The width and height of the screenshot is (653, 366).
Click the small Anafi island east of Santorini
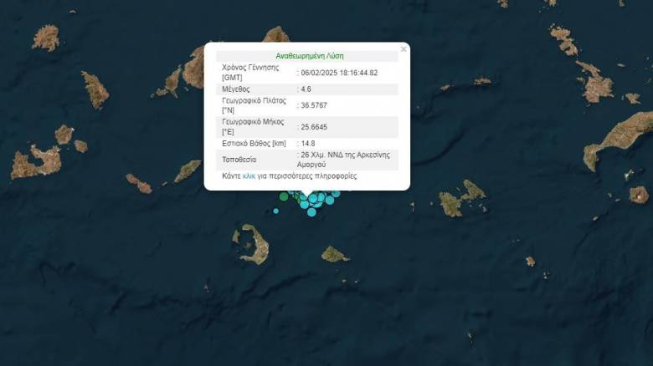click(334, 253)
